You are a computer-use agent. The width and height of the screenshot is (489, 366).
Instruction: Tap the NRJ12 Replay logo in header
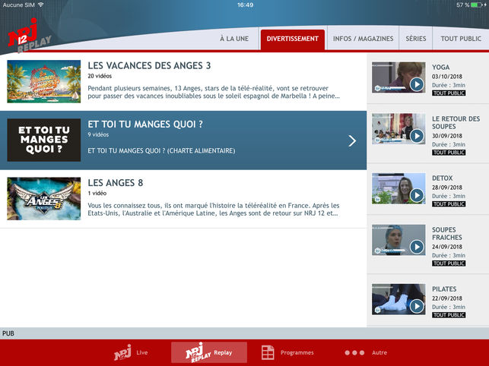(29, 36)
